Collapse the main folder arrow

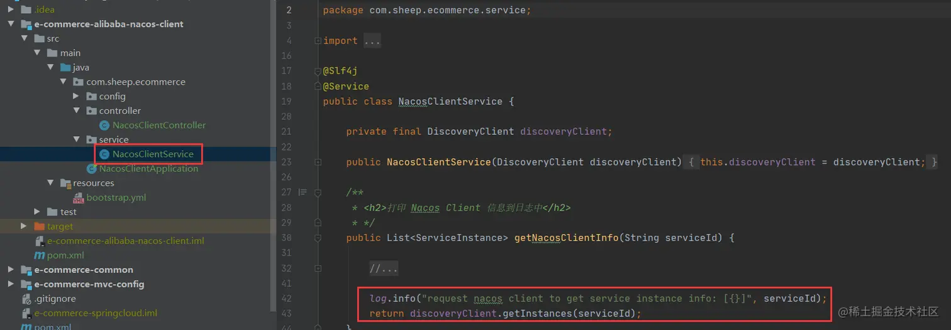tap(38, 53)
